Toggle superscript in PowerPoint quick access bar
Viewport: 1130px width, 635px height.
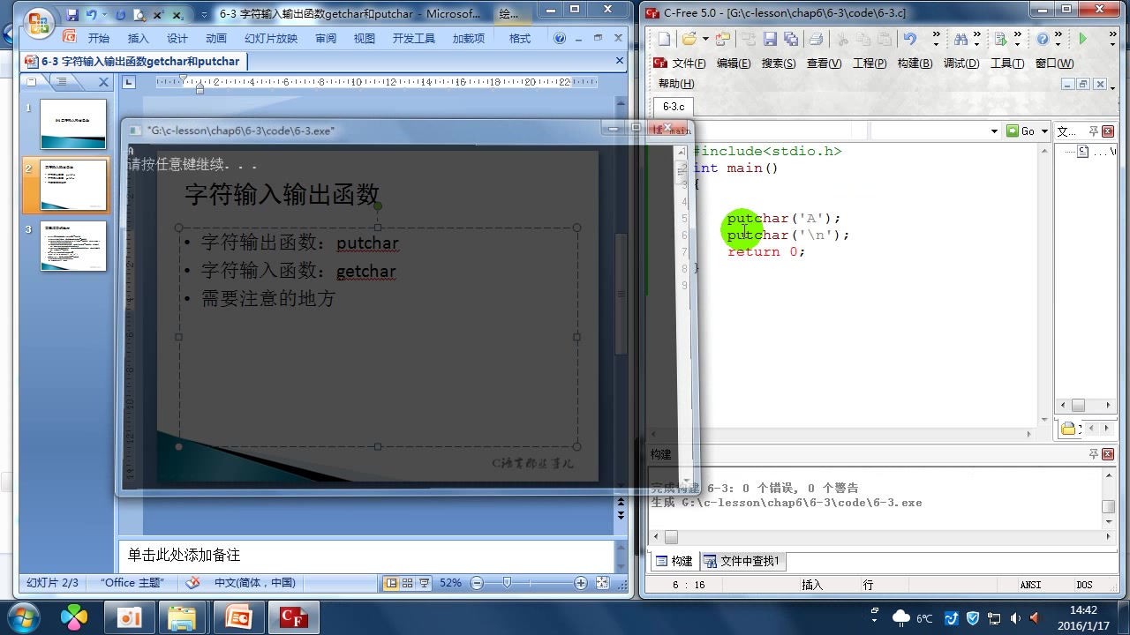(159, 15)
